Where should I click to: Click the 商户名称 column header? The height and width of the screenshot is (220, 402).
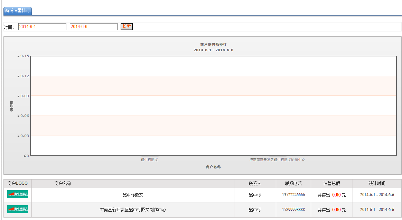63,183
